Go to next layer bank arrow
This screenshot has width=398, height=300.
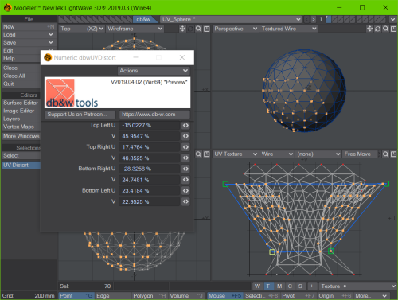(x=314, y=19)
